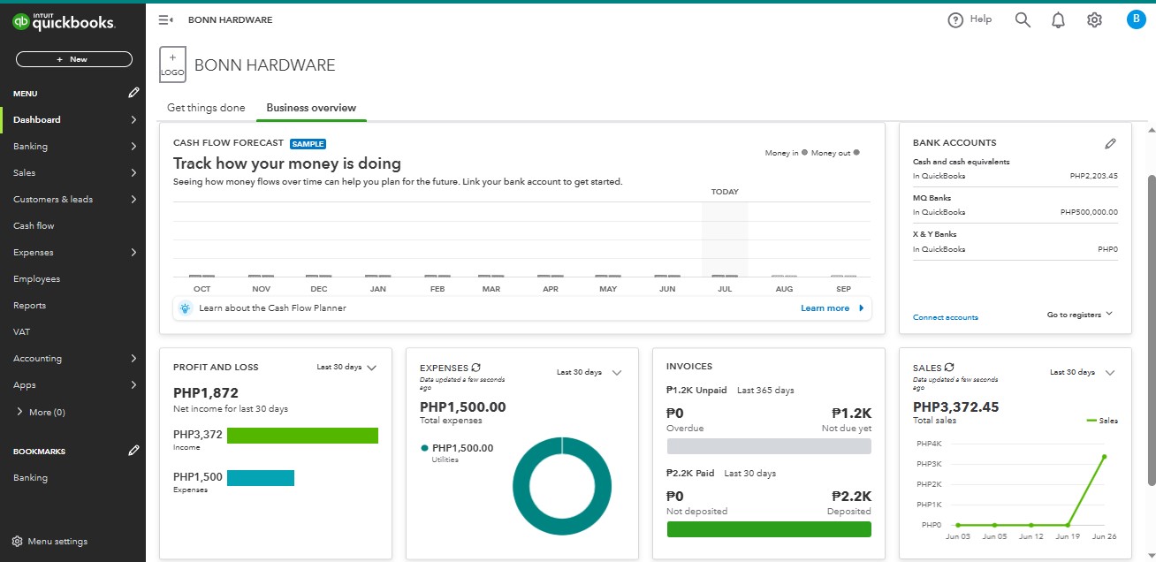The height and width of the screenshot is (562, 1156).
Task: Click Connect accounts link
Action: click(x=946, y=317)
